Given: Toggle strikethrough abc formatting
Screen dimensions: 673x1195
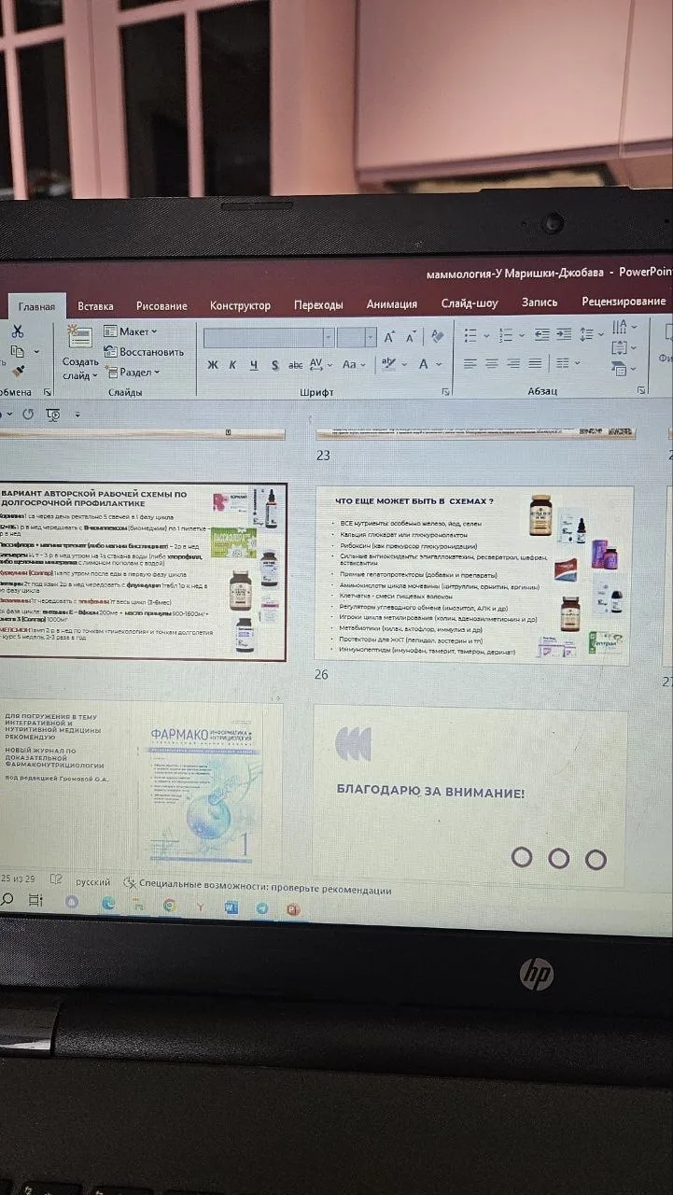Looking at the screenshot, I should (295, 364).
